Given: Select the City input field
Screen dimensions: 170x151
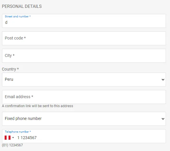Looking at the screenshot, I should coord(84,56).
